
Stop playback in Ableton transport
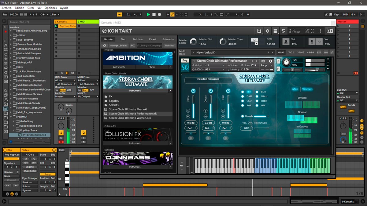click(154, 14)
